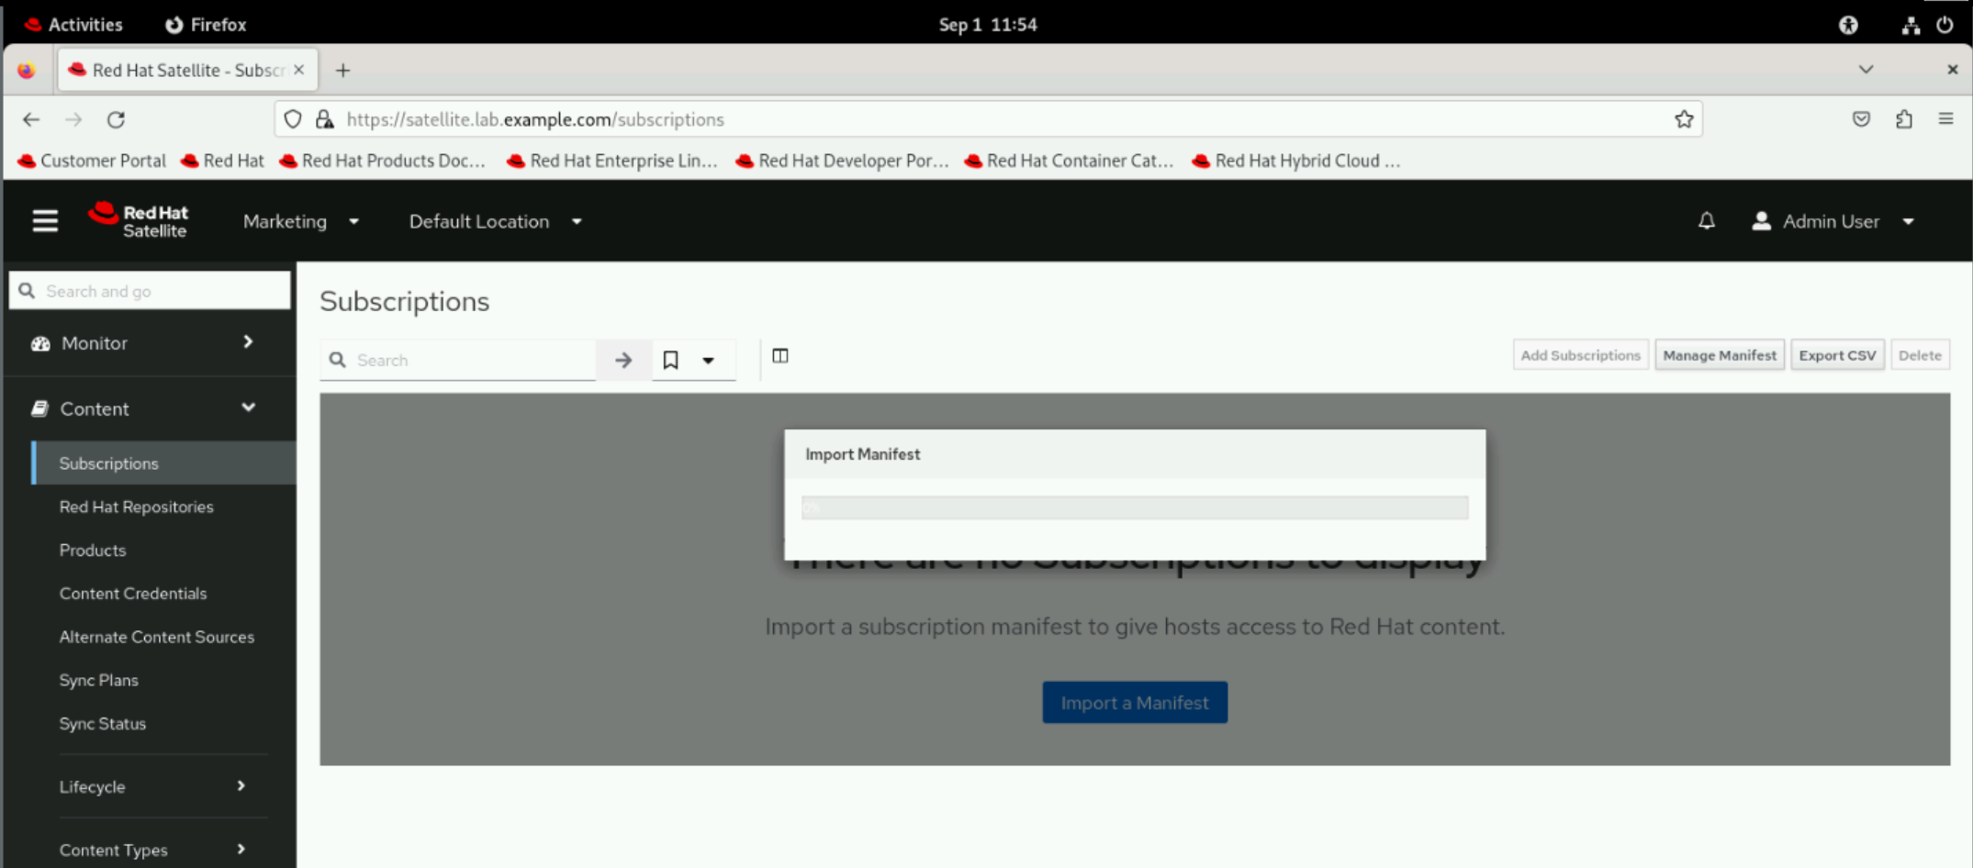This screenshot has width=1973, height=868.
Task: Open Content Credentials
Action: point(133,593)
